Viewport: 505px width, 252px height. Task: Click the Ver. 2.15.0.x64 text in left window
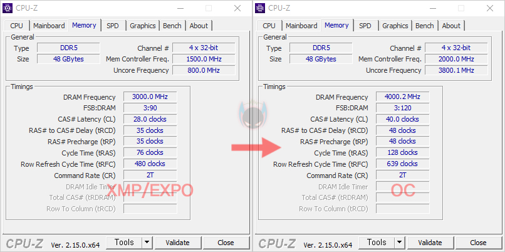(x=75, y=245)
